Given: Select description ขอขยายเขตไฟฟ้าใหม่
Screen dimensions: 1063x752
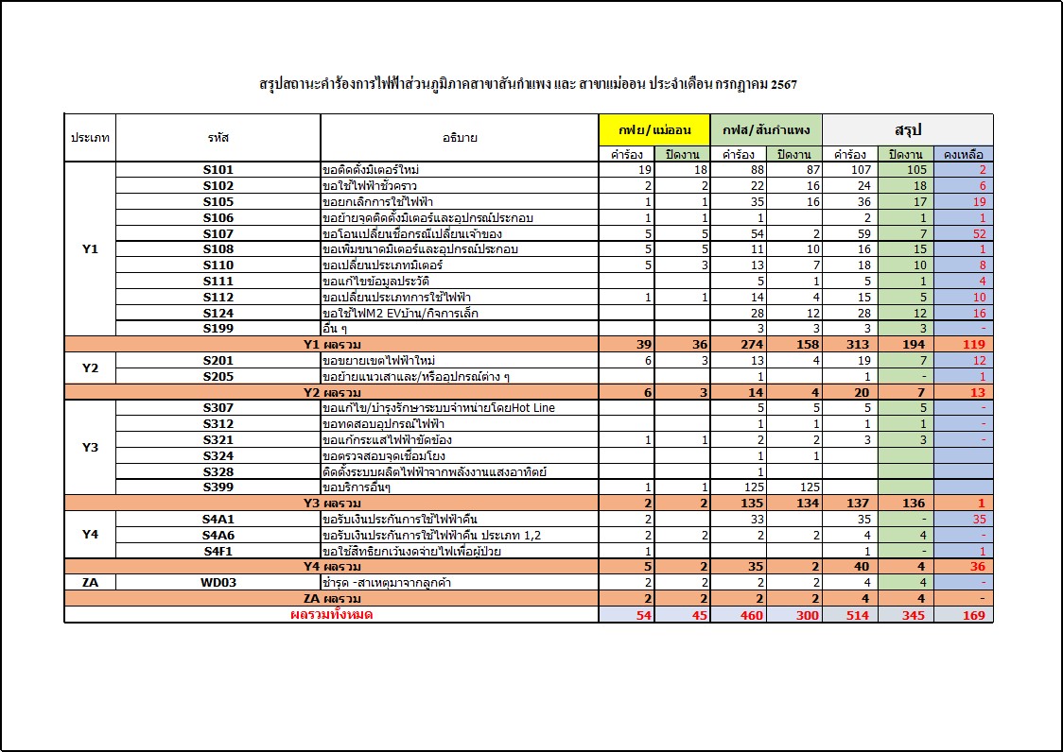Looking at the screenshot, I should (x=379, y=361).
